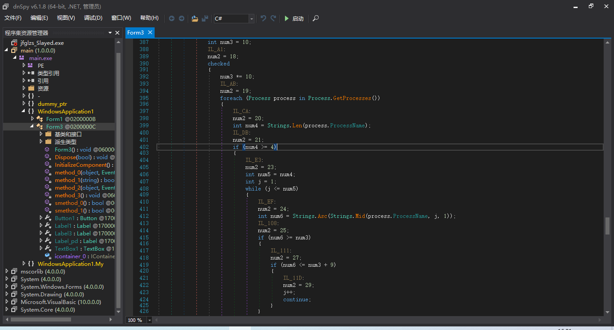
Task: Expand the Label3 property node
Action: pyautogui.click(x=41, y=233)
